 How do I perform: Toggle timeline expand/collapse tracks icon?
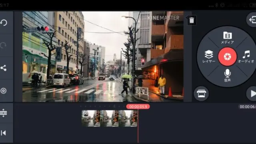(4, 113)
